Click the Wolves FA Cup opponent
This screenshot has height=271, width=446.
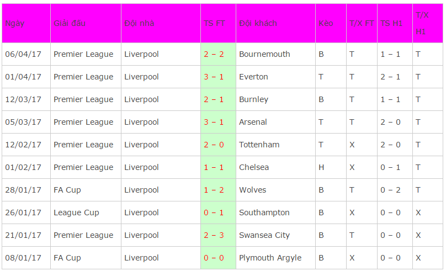275,190
